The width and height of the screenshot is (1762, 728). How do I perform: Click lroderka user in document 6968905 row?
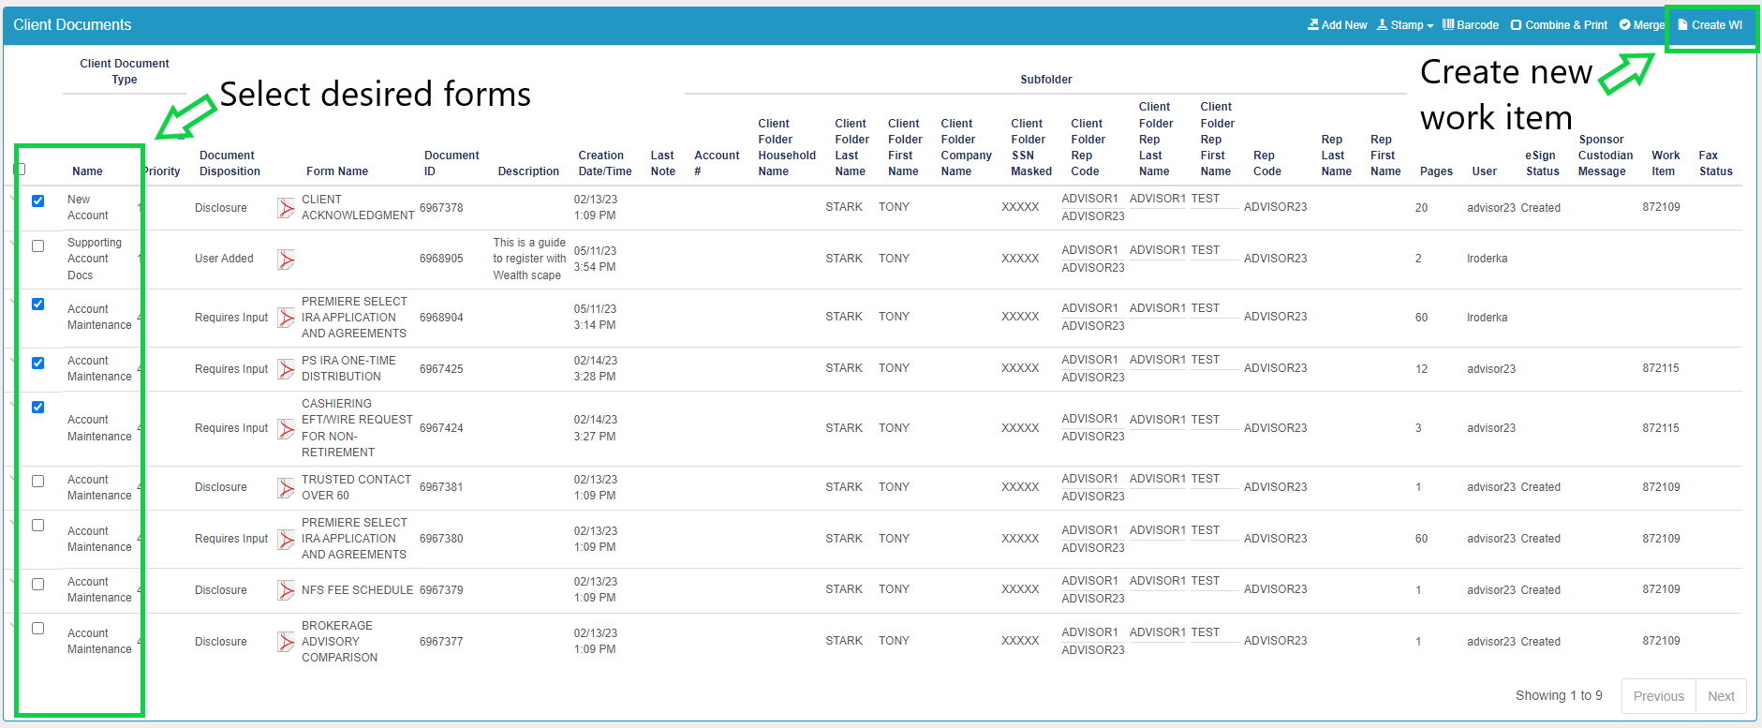pyautogui.click(x=1488, y=259)
